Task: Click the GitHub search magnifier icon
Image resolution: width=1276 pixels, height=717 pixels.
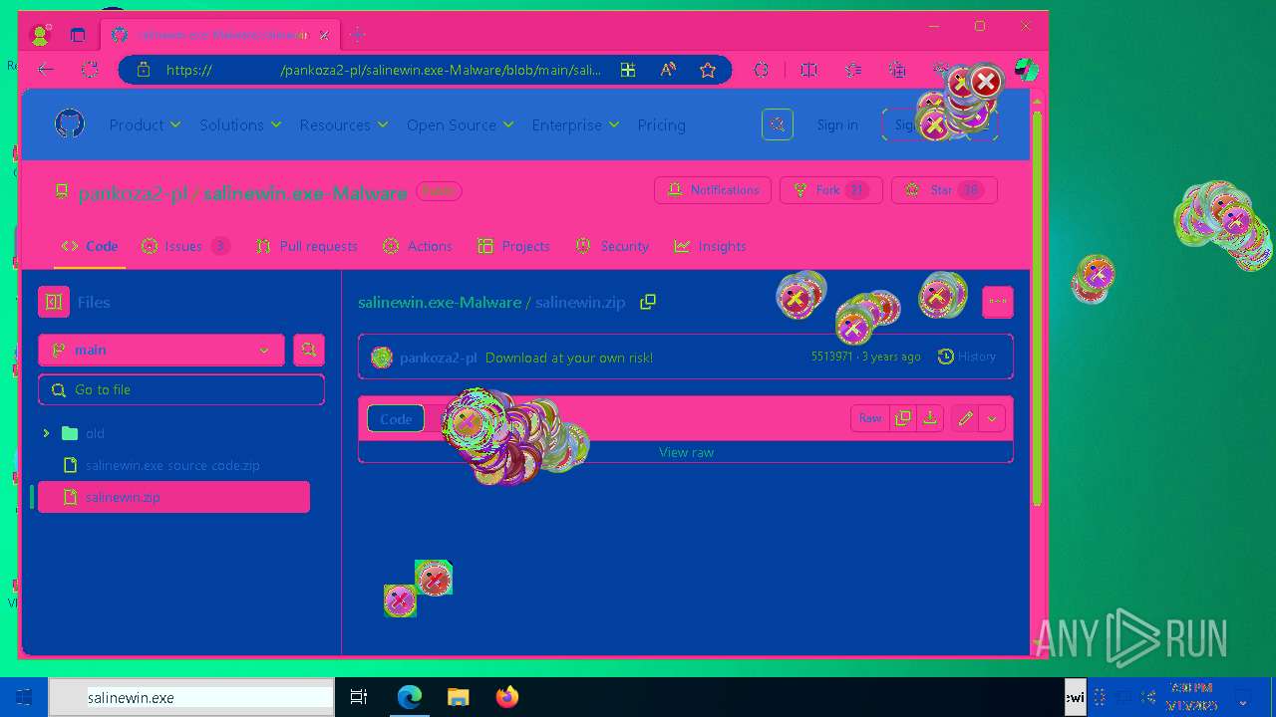Action: pos(778,124)
